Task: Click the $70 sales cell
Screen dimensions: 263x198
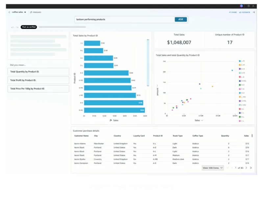Action: [247, 148]
